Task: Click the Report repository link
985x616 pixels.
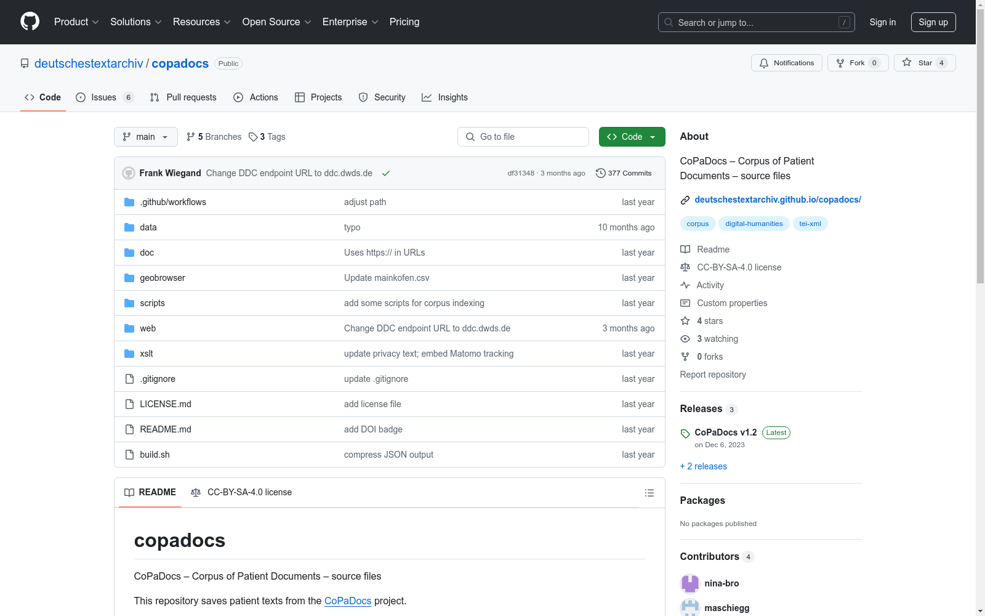Action: coord(713,375)
